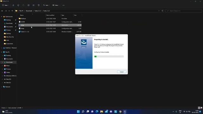Click the Up one level arrow
Screen dimensions: 203x114
tap(12, 11)
